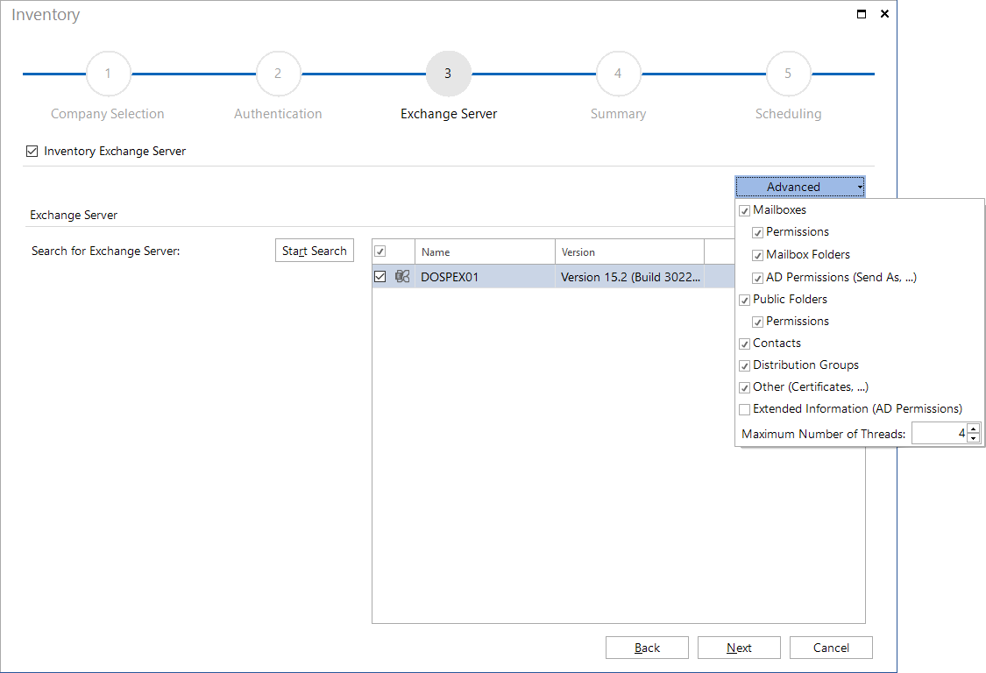
Task: Uncheck the Public Folders option
Action: point(744,300)
